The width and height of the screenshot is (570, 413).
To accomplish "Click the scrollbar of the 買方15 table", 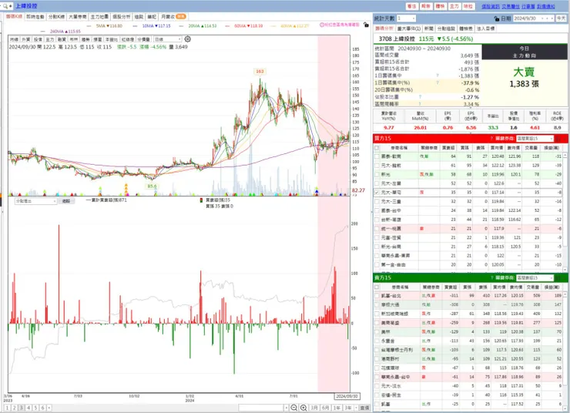I will tap(565, 212).
